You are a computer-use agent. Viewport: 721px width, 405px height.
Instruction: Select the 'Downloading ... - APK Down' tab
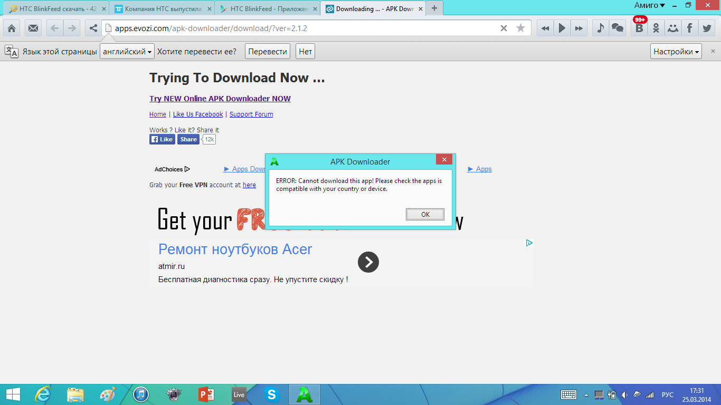coord(373,8)
